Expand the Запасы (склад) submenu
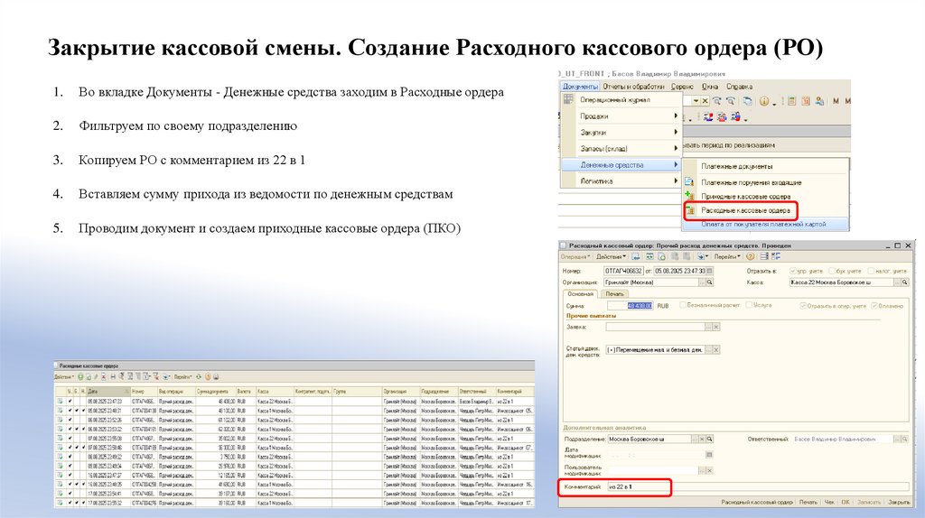The image size is (925, 518). (x=620, y=149)
